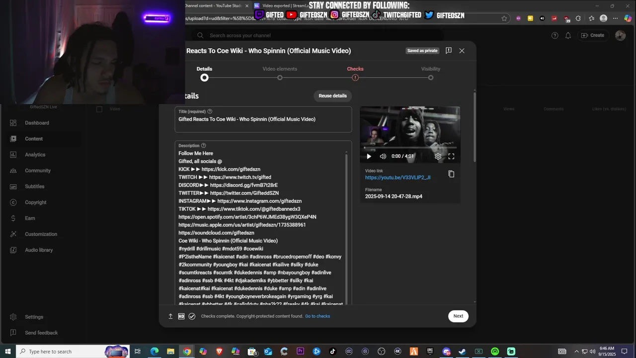This screenshot has width=636, height=358.
Task: Open Windows notification center
Action: pyautogui.click(x=625, y=352)
